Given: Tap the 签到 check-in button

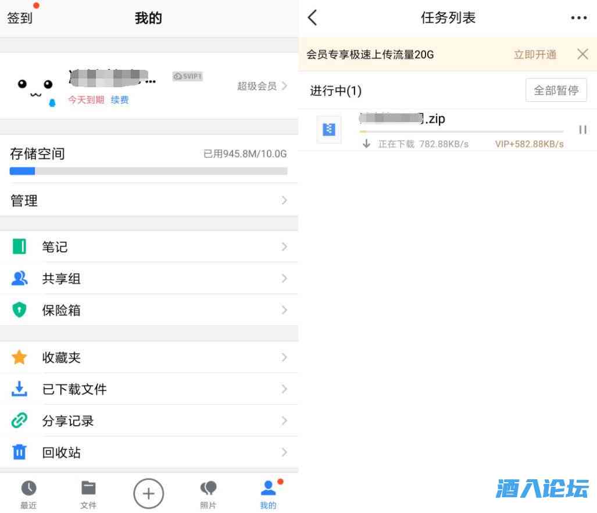Looking at the screenshot, I should tap(20, 18).
